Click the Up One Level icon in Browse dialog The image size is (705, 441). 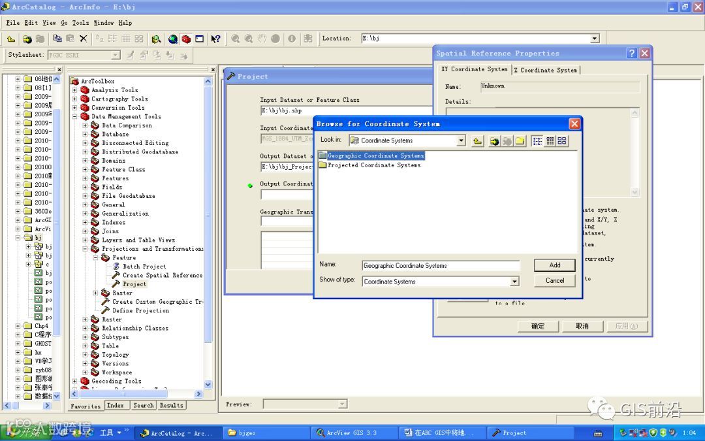tap(477, 141)
